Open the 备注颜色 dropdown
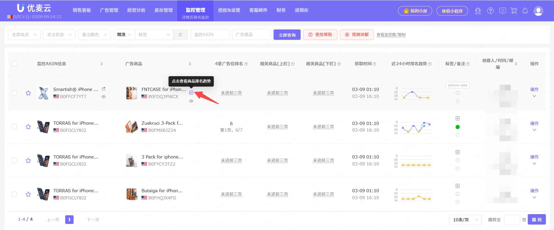The height and width of the screenshot is (230, 554). [x=95, y=35]
